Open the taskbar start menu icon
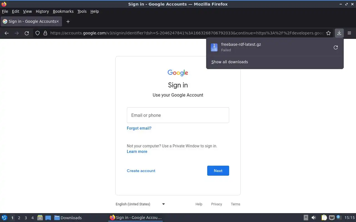This screenshot has width=356, height=222. click(4, 218)
